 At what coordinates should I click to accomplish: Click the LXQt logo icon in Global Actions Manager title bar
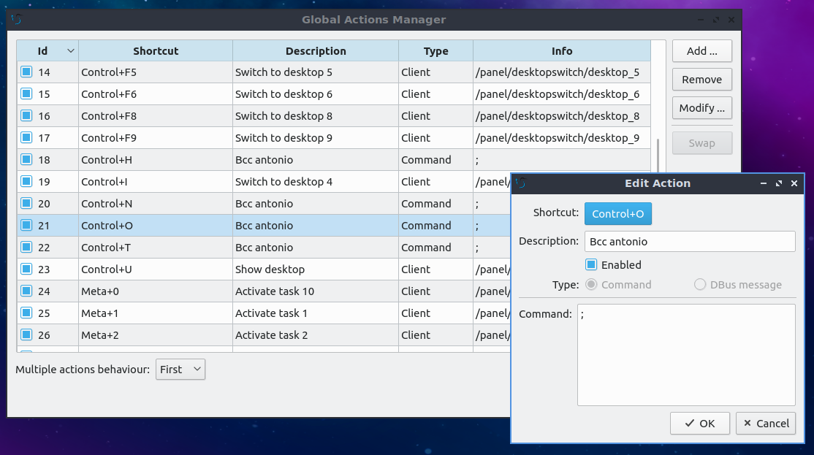tap(17, 20)
